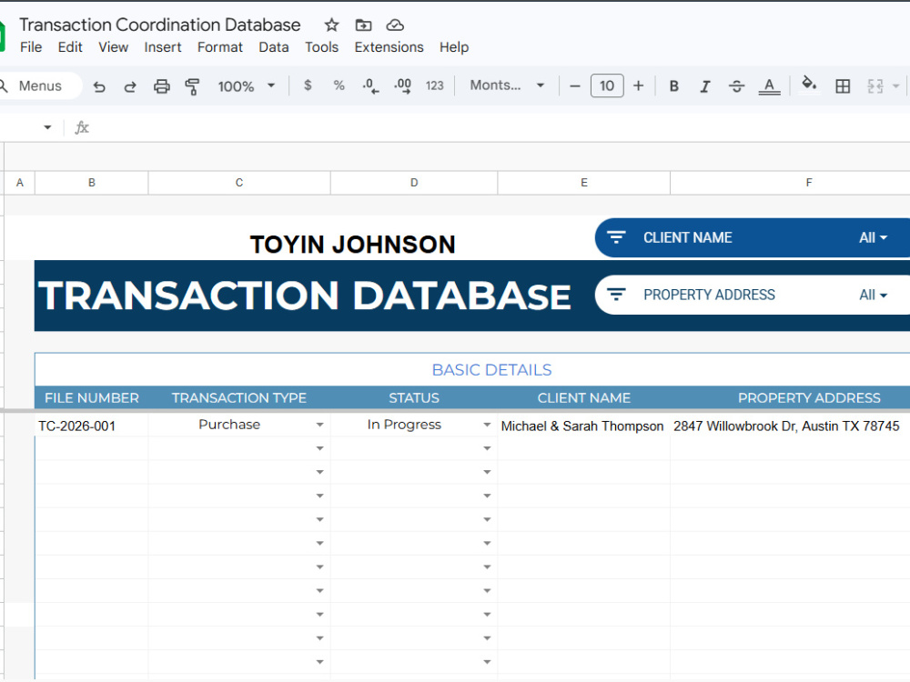
Task: Select column C header
Action: pyautogui.click(x=239, y=183)
